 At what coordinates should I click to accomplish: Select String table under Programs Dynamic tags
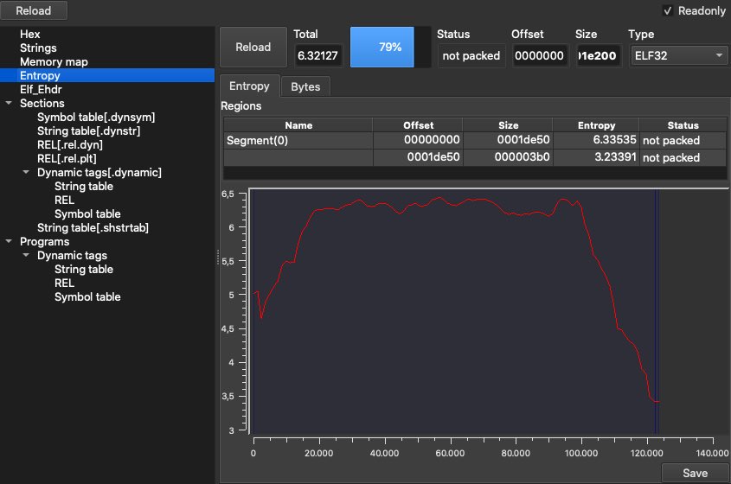(84, 270)
